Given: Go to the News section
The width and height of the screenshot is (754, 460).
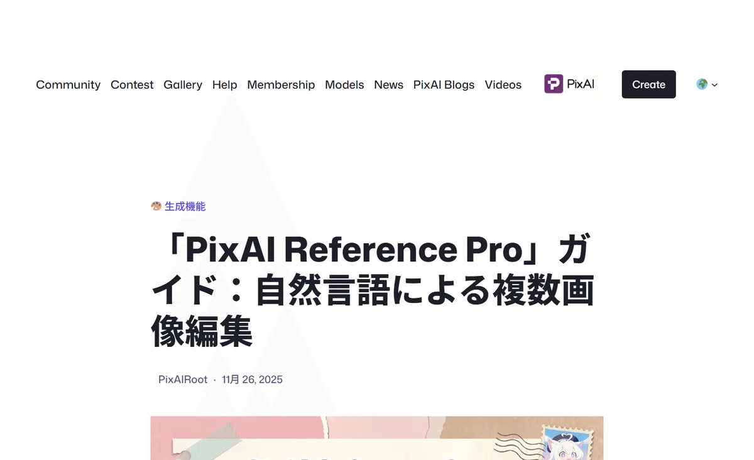Looking at the screenshot, I should (388, 85).
